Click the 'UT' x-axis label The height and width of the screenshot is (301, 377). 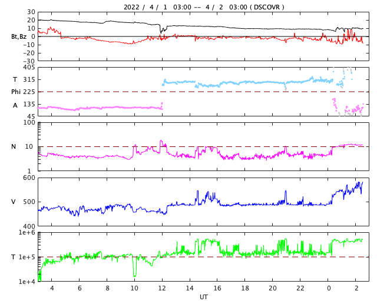tap(203, 297)
